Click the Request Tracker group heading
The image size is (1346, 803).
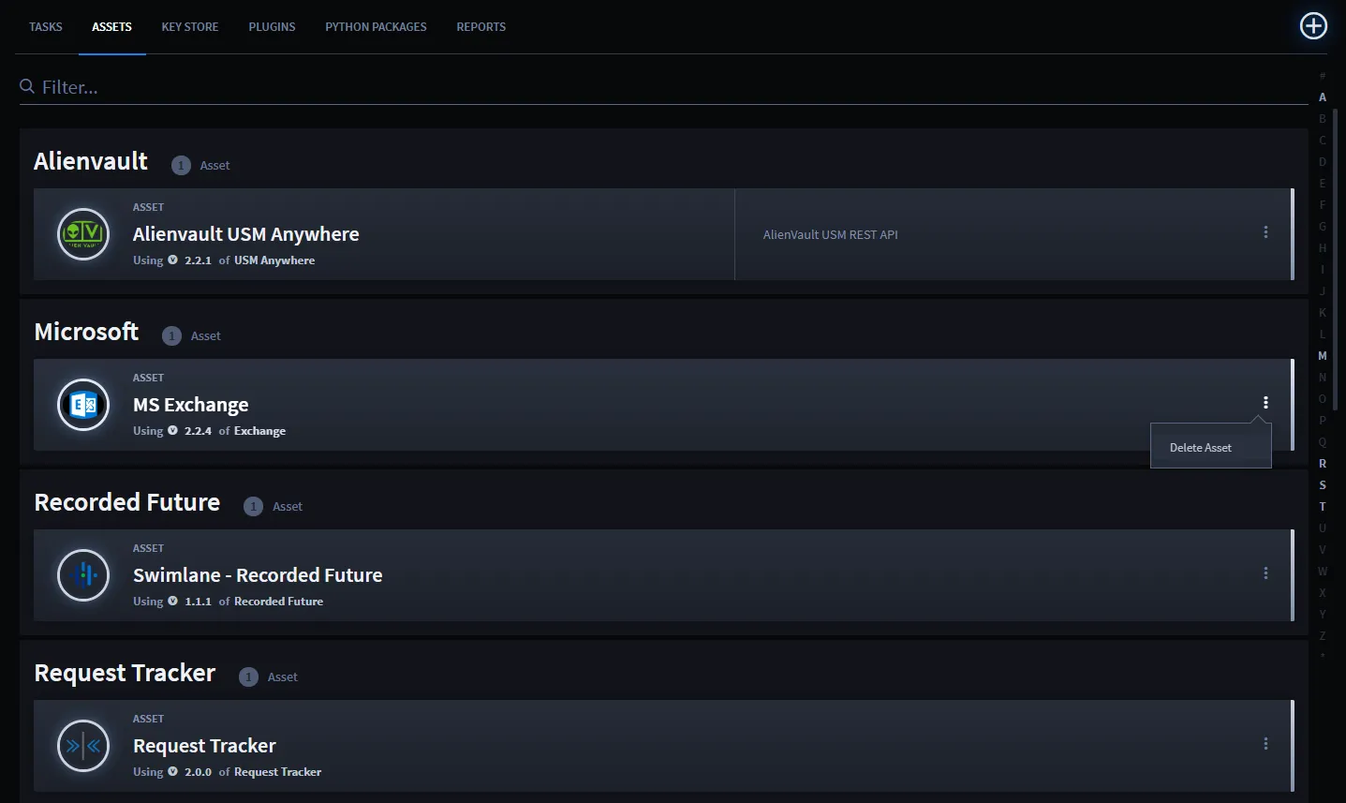[125, 673]
